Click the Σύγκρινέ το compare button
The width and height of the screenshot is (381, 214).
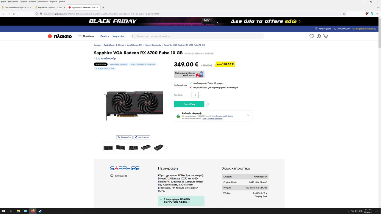[x=124, y=137]
